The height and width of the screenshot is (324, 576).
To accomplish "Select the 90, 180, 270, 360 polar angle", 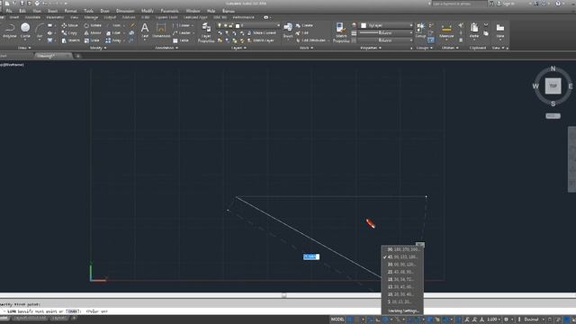I will [x=402, y=249].
